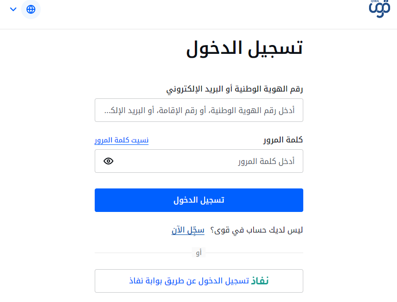Click the Qiwa logo in the header
Screen dimensions: 397x302
(x=379, y=9)
